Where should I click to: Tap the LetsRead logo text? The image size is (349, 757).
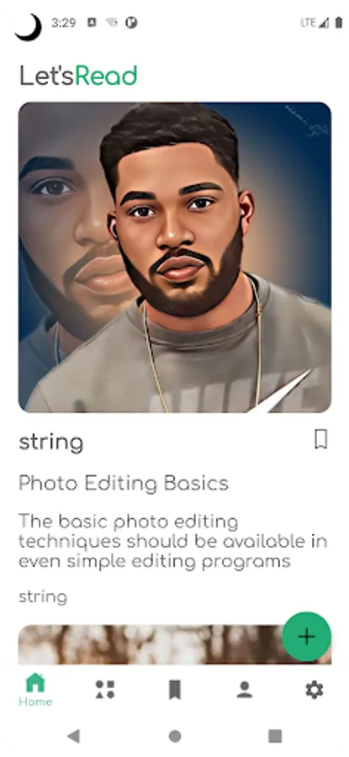78,76
